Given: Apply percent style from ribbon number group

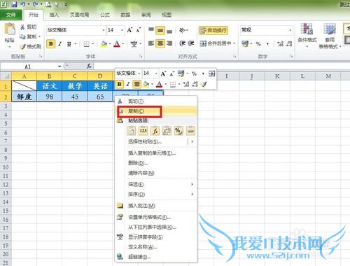Looking at the screenshot, I should (x=258, y=43).
